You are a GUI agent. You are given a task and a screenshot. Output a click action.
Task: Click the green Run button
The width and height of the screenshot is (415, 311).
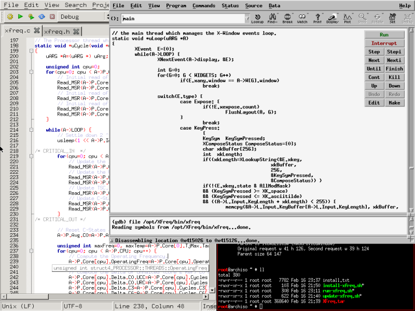(384, 35)
